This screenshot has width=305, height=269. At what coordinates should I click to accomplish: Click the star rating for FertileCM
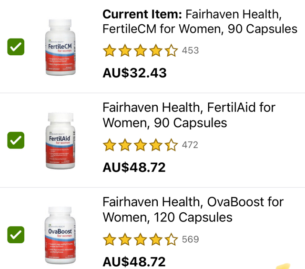click(x=141, y=50)
